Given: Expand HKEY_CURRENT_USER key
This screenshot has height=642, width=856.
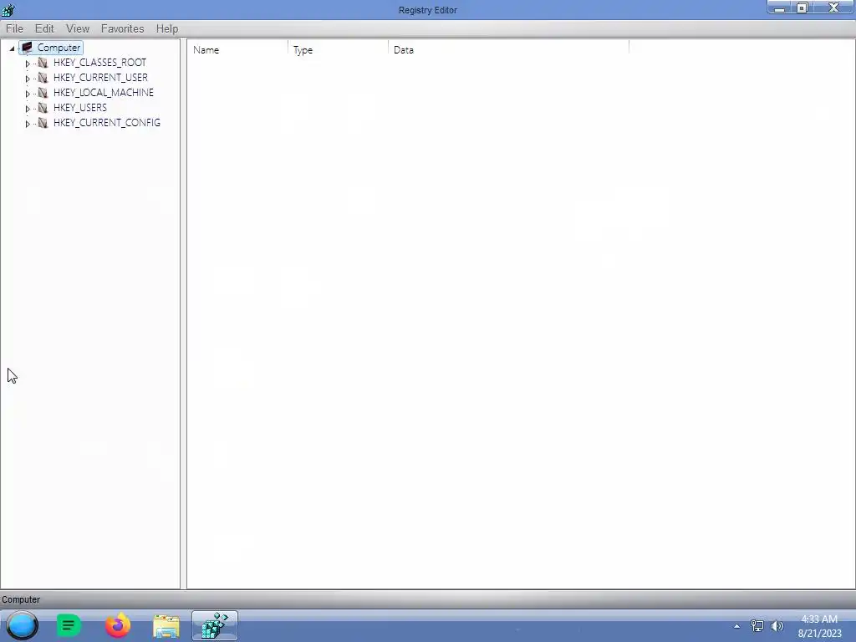Looking at the screenshot, I should [x=28, y=78].
